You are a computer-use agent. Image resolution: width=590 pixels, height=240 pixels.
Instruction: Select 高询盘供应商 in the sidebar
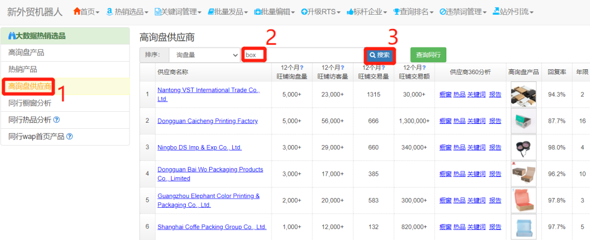coord(65,86)
